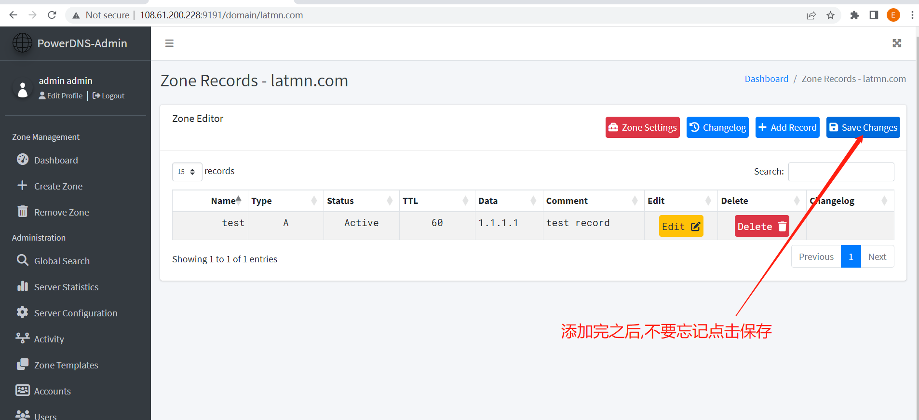This screenshot has width=919, height=420.
Task: Toggle sidebar with hamburger menu icon
Action: coord(169,43)
